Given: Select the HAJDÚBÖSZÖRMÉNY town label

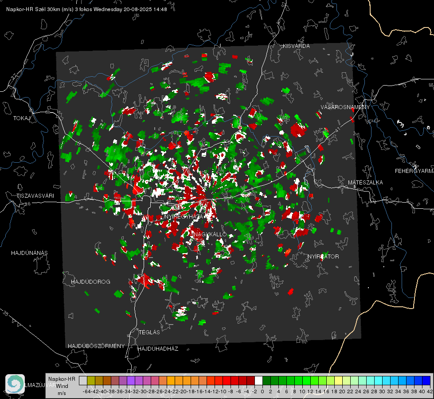Looking at the screenshot, I should 96,346.
